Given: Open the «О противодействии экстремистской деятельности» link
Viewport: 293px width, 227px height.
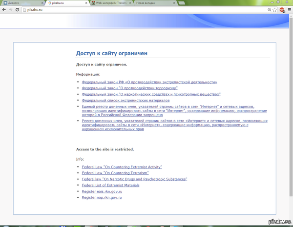Looking at the screenshot, I should (x=149, y=83).
